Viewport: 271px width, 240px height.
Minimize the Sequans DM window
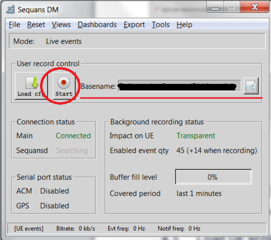click(215, 7)
